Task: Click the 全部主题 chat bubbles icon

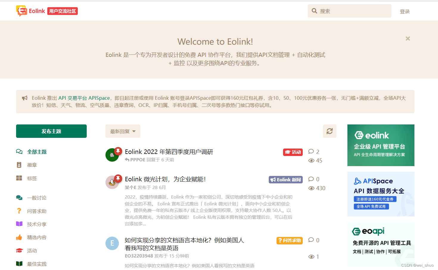Action: pyautogui.click(x=19, y=152)
